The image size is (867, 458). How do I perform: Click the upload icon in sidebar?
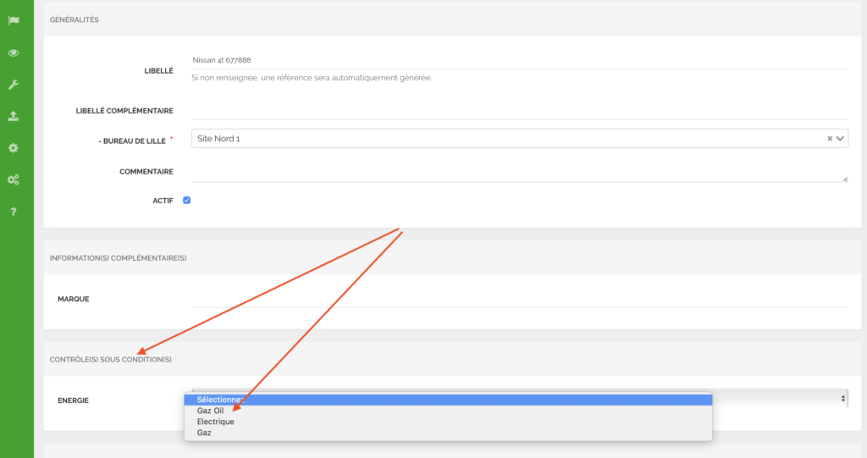click(x=14, y=116)
